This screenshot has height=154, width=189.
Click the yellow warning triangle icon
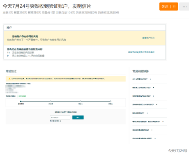point(9,79)
